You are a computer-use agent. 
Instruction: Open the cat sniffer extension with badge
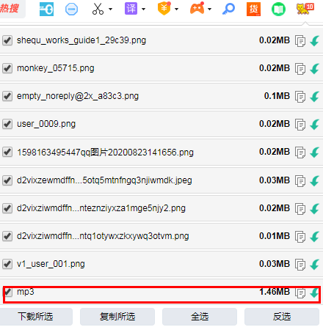click(305, 9)
